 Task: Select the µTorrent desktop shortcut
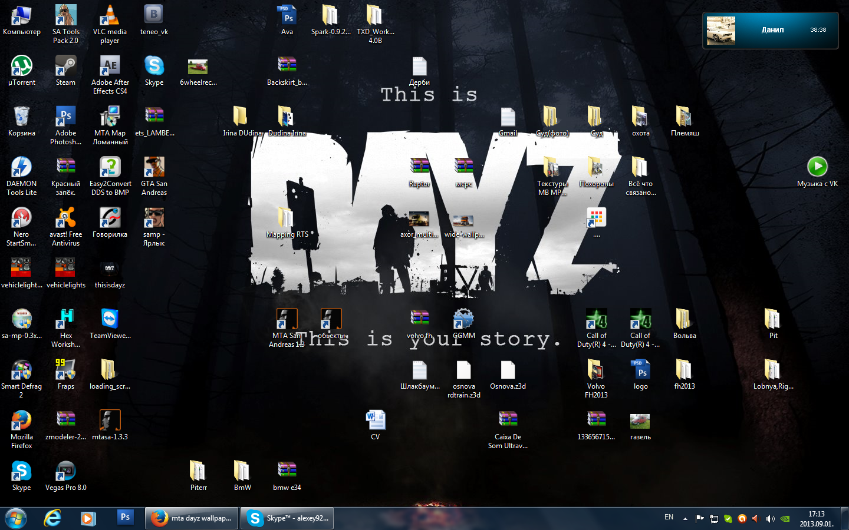22,71
